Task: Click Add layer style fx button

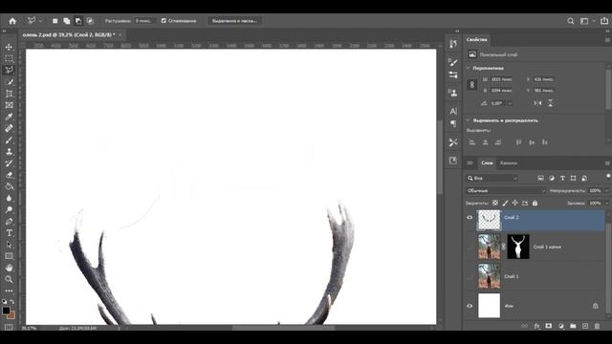Action: pyautogui.click(x=536, y=326)
